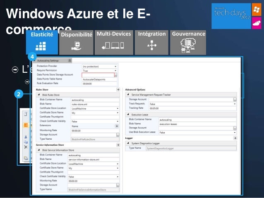This screenshot has width=264, height=198.
Task: Click the Tracking Rate field
Action: tap(193, 108)
